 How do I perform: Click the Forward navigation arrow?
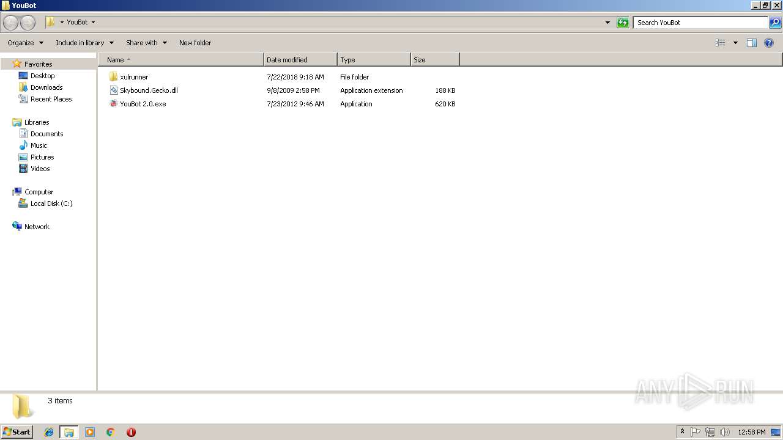coord(28,23)
